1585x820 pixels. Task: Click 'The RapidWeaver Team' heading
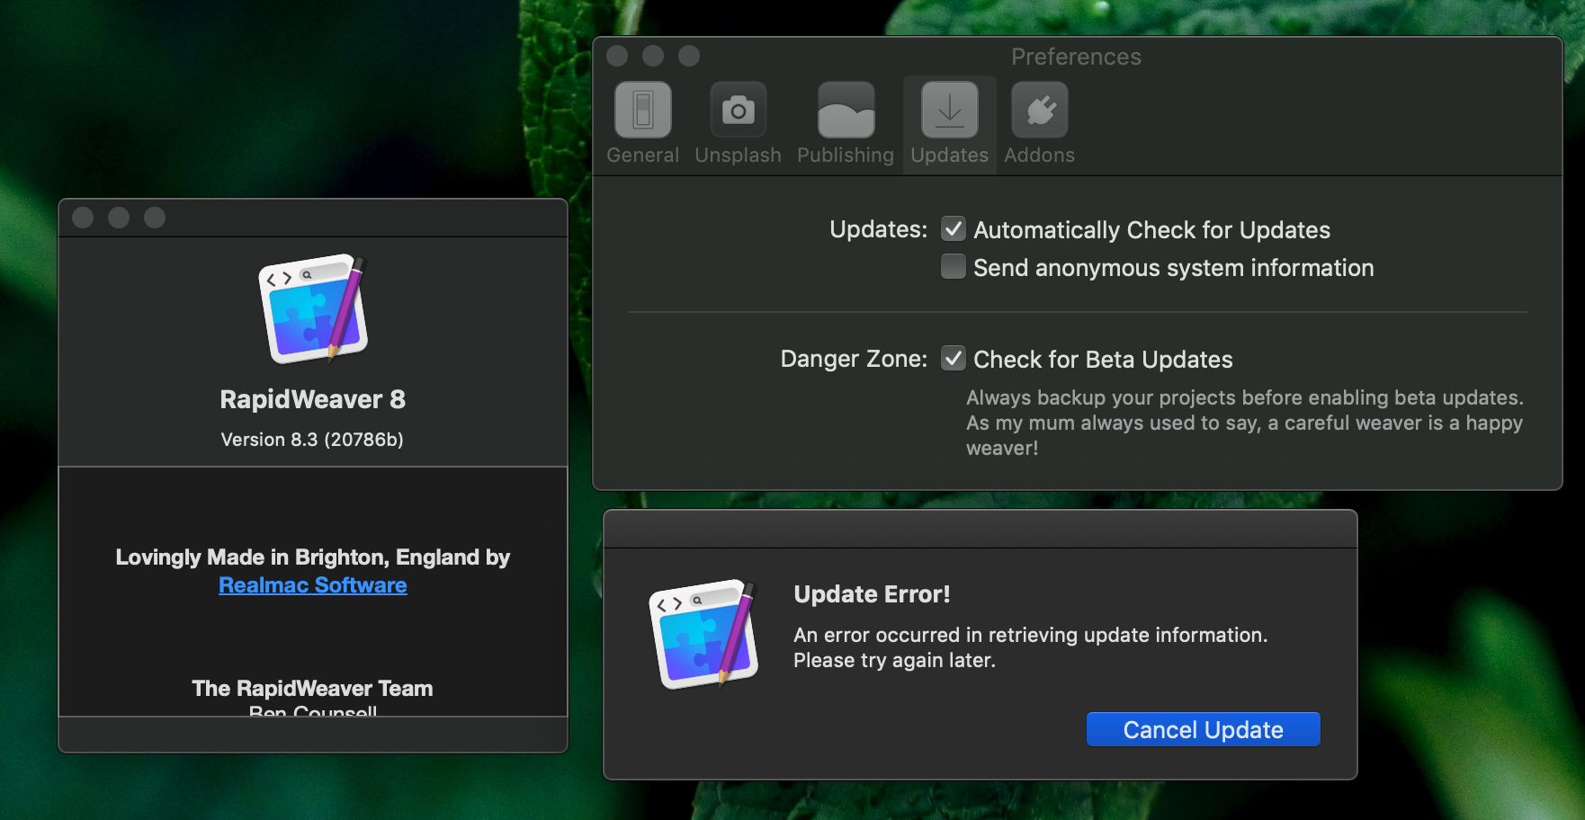[313, 689]
